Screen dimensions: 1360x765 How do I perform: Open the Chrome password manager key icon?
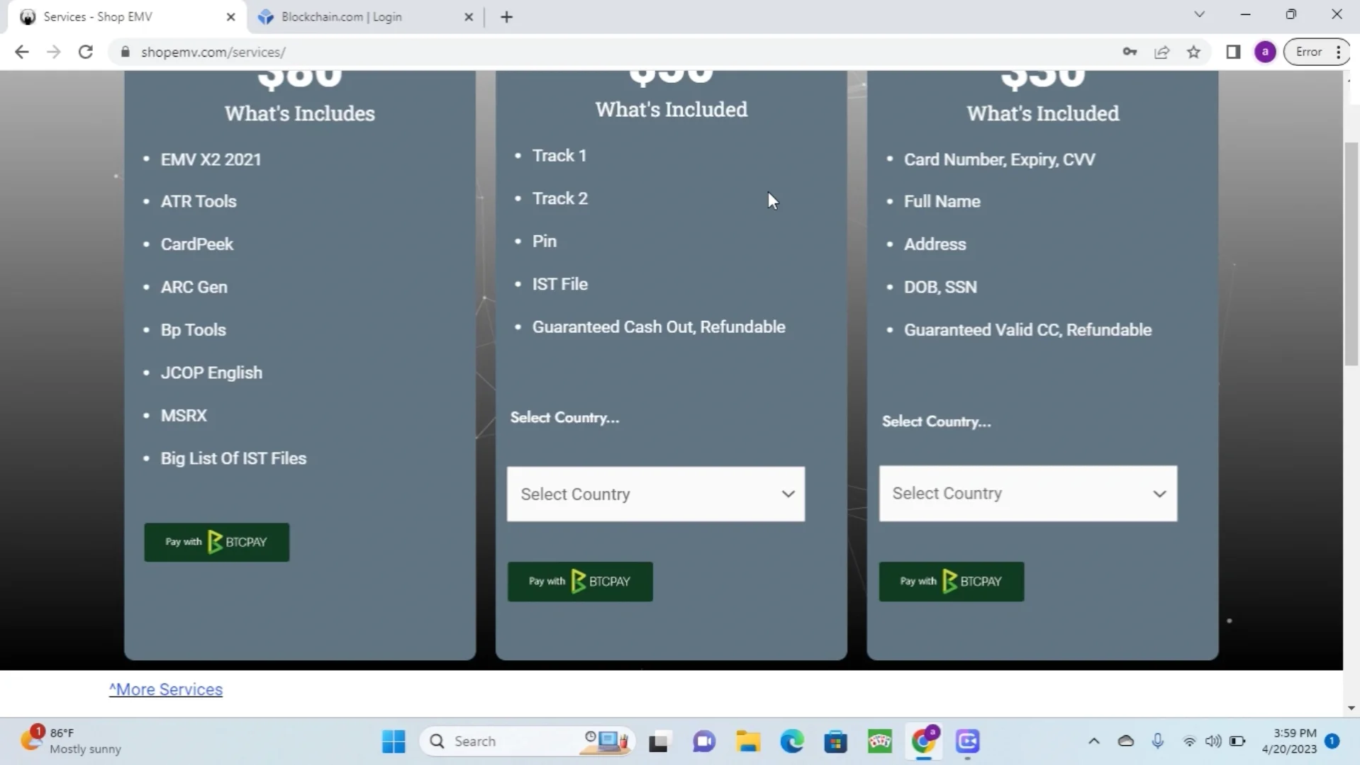(x=1130, y=52)
